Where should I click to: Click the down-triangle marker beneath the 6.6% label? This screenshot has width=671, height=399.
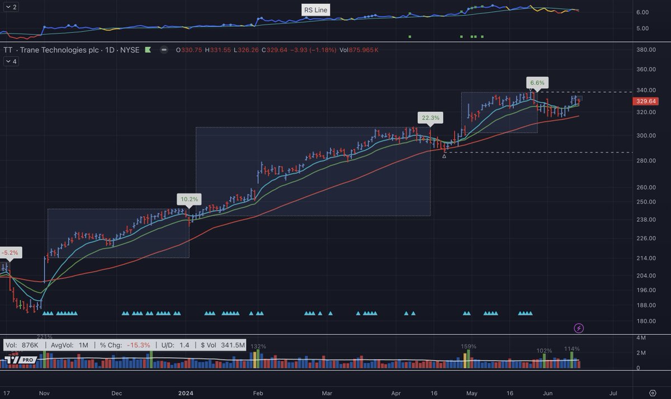[x=531, y=91]
